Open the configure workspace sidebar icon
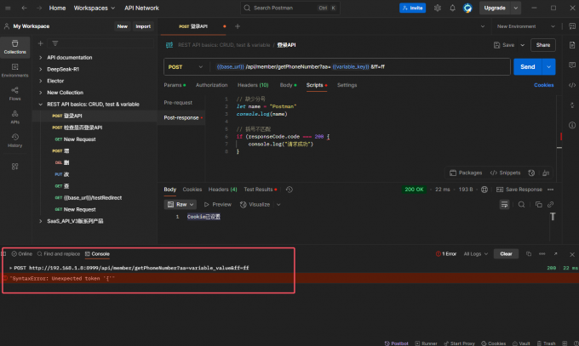 pyautogui.click(x=14, y=167)
